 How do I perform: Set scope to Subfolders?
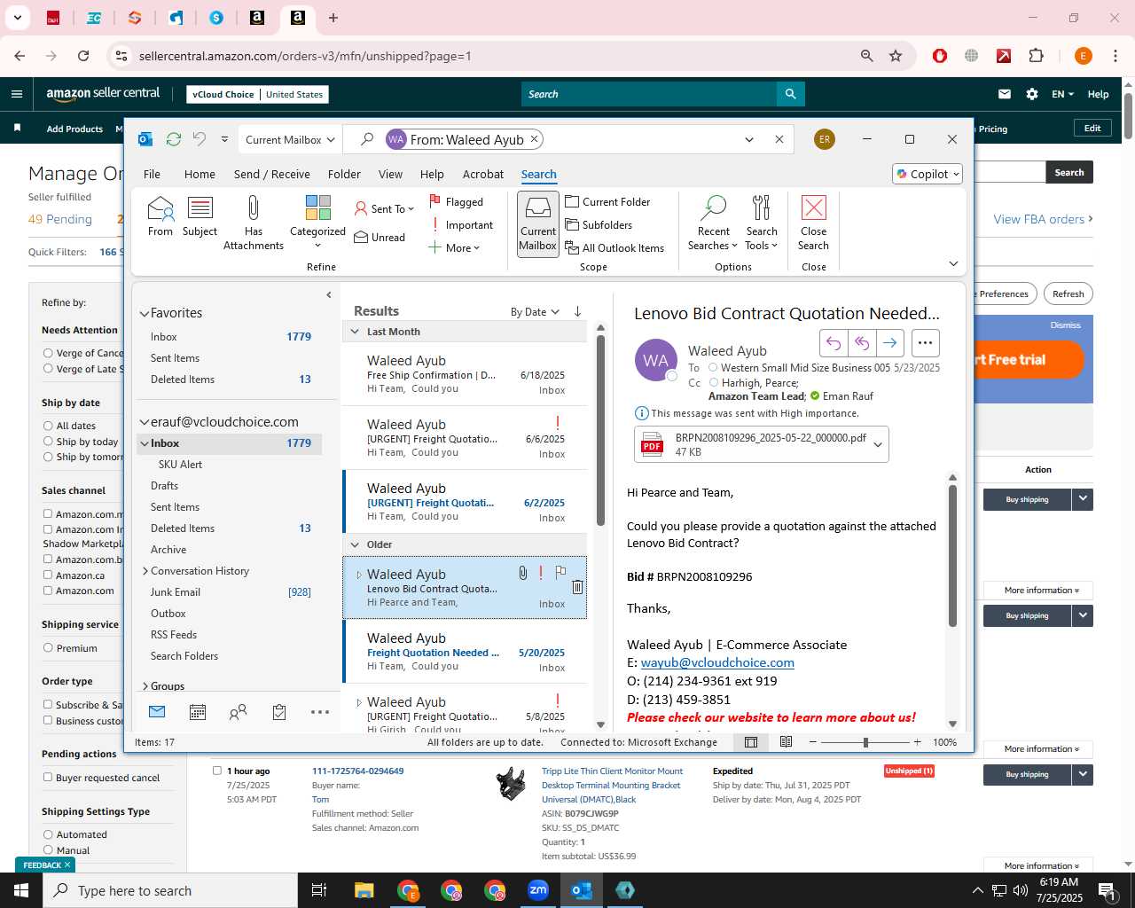click(599, 225)
